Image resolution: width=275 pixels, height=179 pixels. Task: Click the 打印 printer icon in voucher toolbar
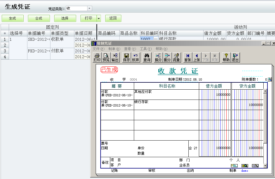97,57
